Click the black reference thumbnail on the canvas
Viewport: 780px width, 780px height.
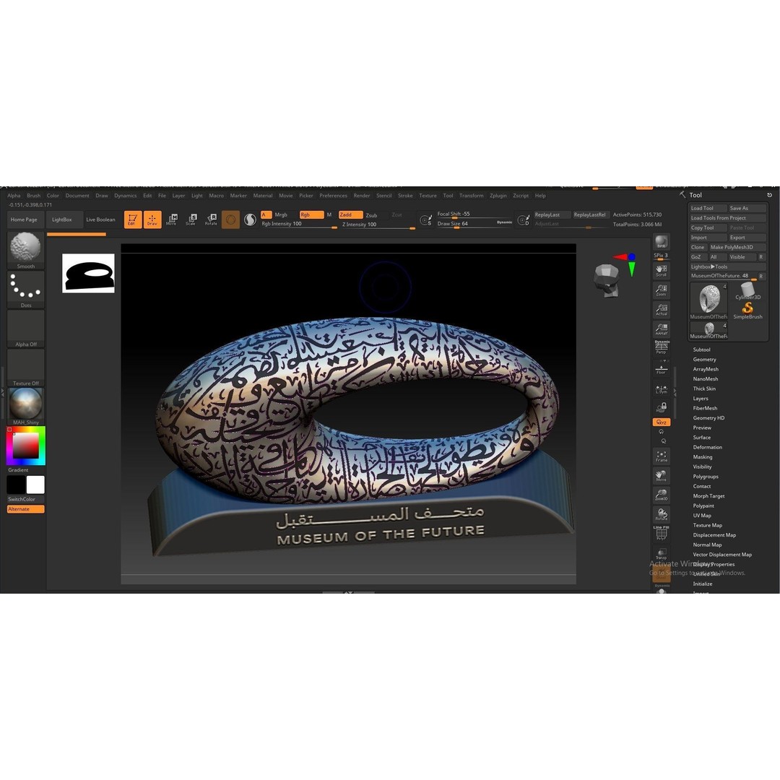pyautogui.click(x=89, y=273)
